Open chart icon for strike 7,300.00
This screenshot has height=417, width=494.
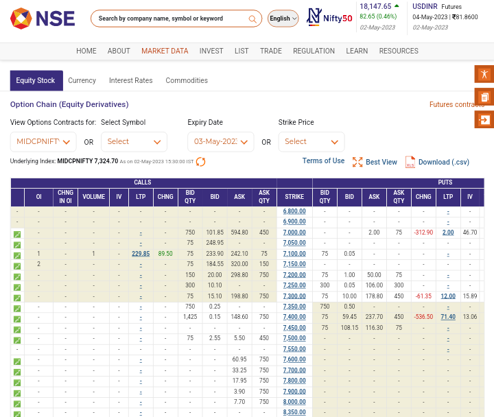(x=17, y=298)
